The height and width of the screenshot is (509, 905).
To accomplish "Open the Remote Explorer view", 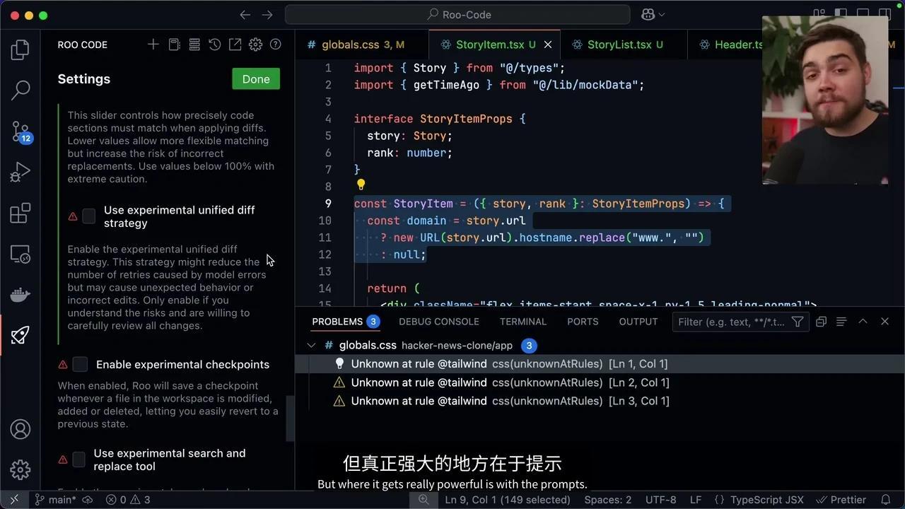I will pyautogui.click(x=21, y=254).
